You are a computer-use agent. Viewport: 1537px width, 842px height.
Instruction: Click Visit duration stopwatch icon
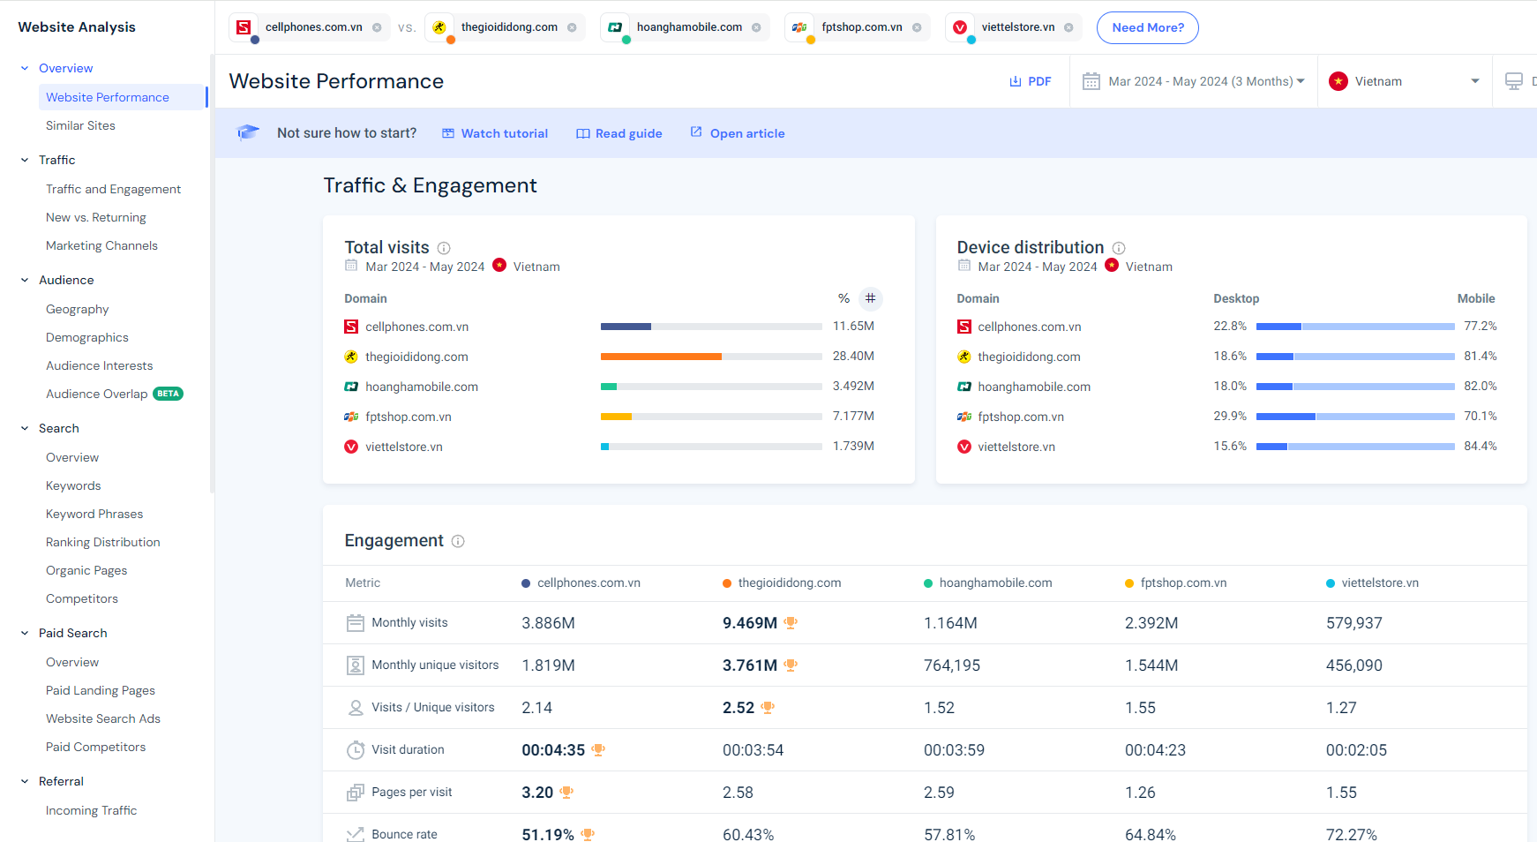coord(356,750)
